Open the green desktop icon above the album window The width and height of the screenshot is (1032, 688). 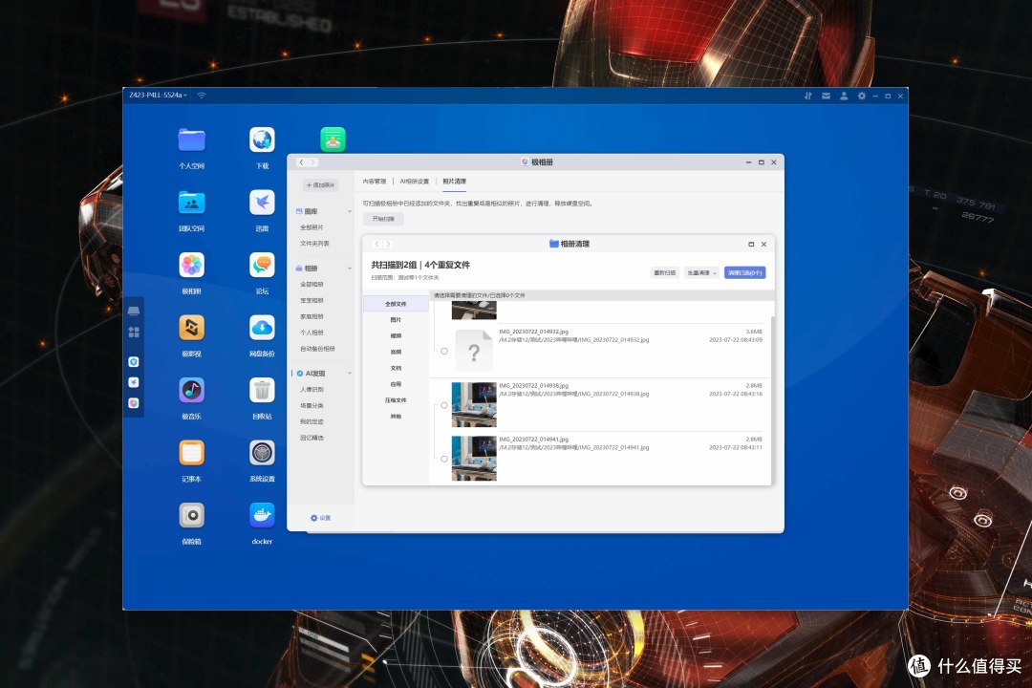333,140
